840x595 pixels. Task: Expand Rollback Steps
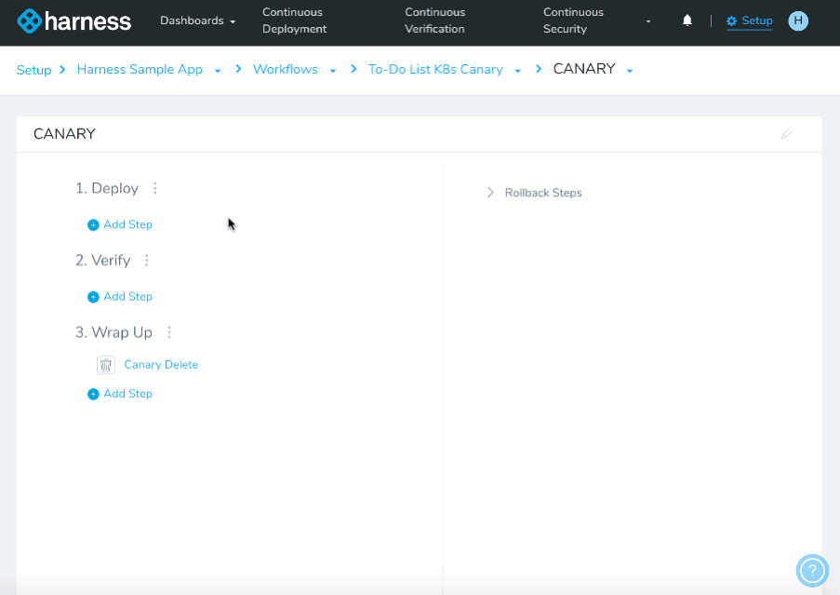click(x=535, y=193)
